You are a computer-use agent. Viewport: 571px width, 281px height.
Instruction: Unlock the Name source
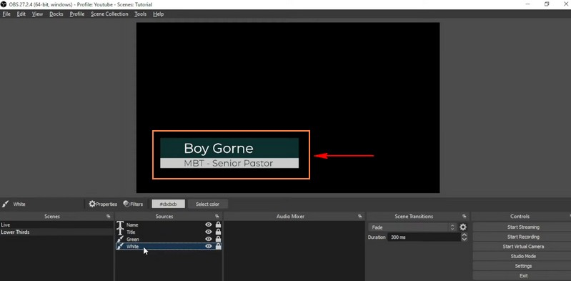coord(218,225)
